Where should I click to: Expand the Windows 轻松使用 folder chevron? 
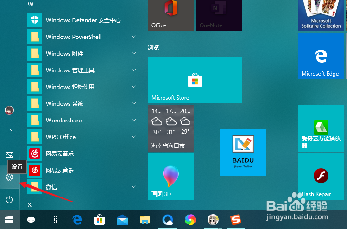134,87
